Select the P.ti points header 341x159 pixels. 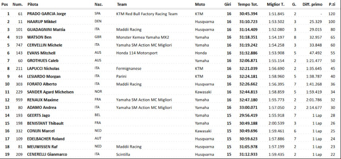(331, 4)
